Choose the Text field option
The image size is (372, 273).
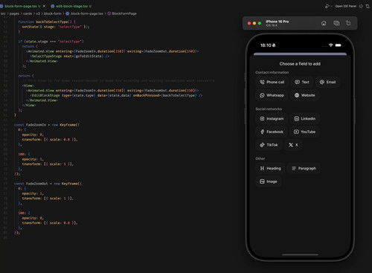pyautogui.click(x=302, y=82)
